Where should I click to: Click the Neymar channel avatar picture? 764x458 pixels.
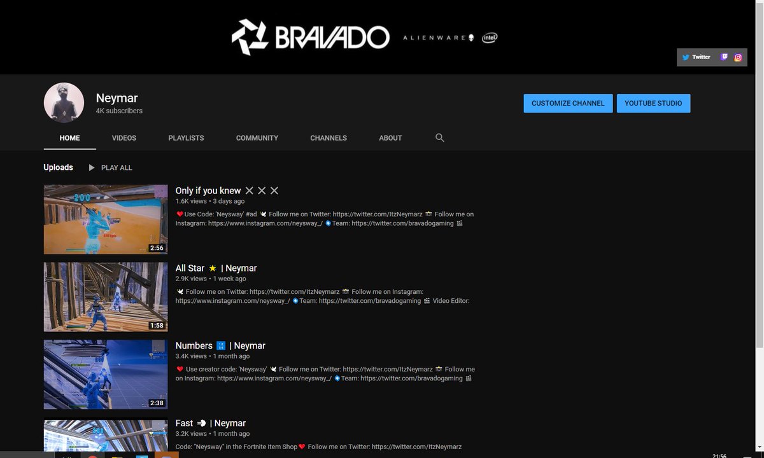click(x=64, y=102)
